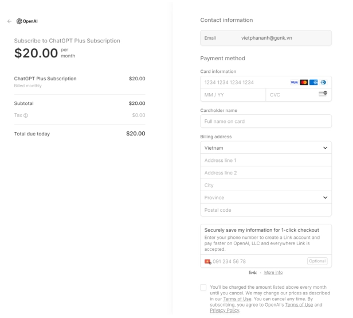The width and height of the screenshot is (353, 318).
Task: Click the Mastercard icon
Action: [x=304, y=83]
